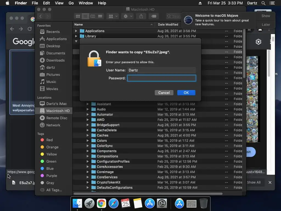Expand the BridgeSupport folder
This screenshot has width=281, height=211.
point(88,125)
